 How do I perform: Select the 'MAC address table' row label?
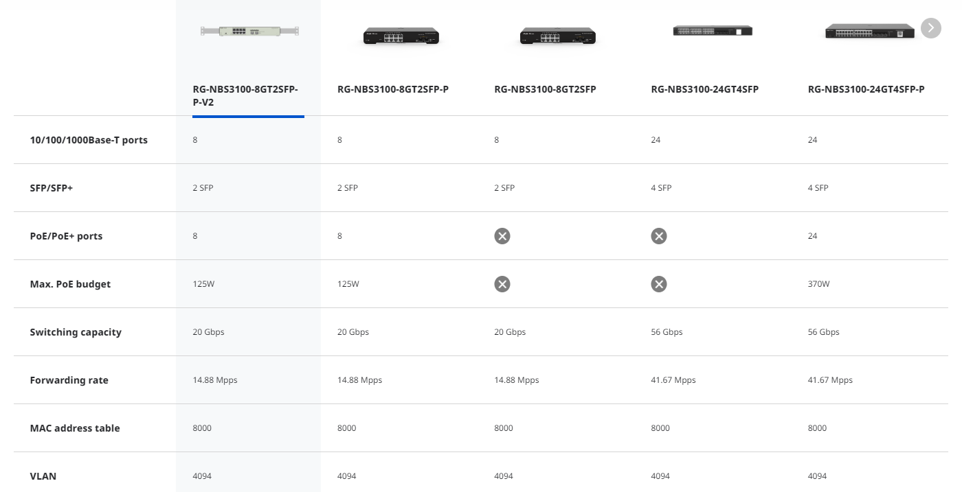[75, 428]
